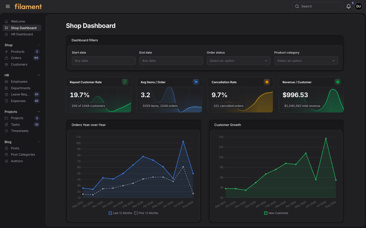Open the notifications bell icon
The image size is (366, 228).
tap(349, 6)
